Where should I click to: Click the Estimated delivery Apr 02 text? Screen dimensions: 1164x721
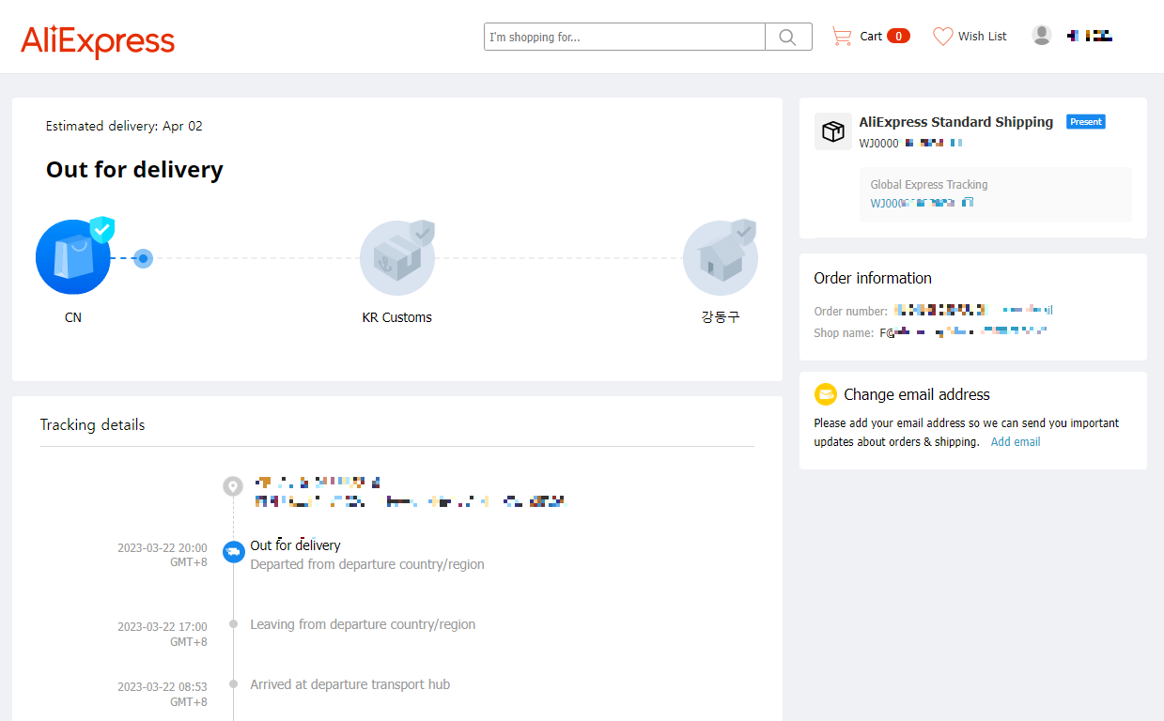[x=124, y=126]
